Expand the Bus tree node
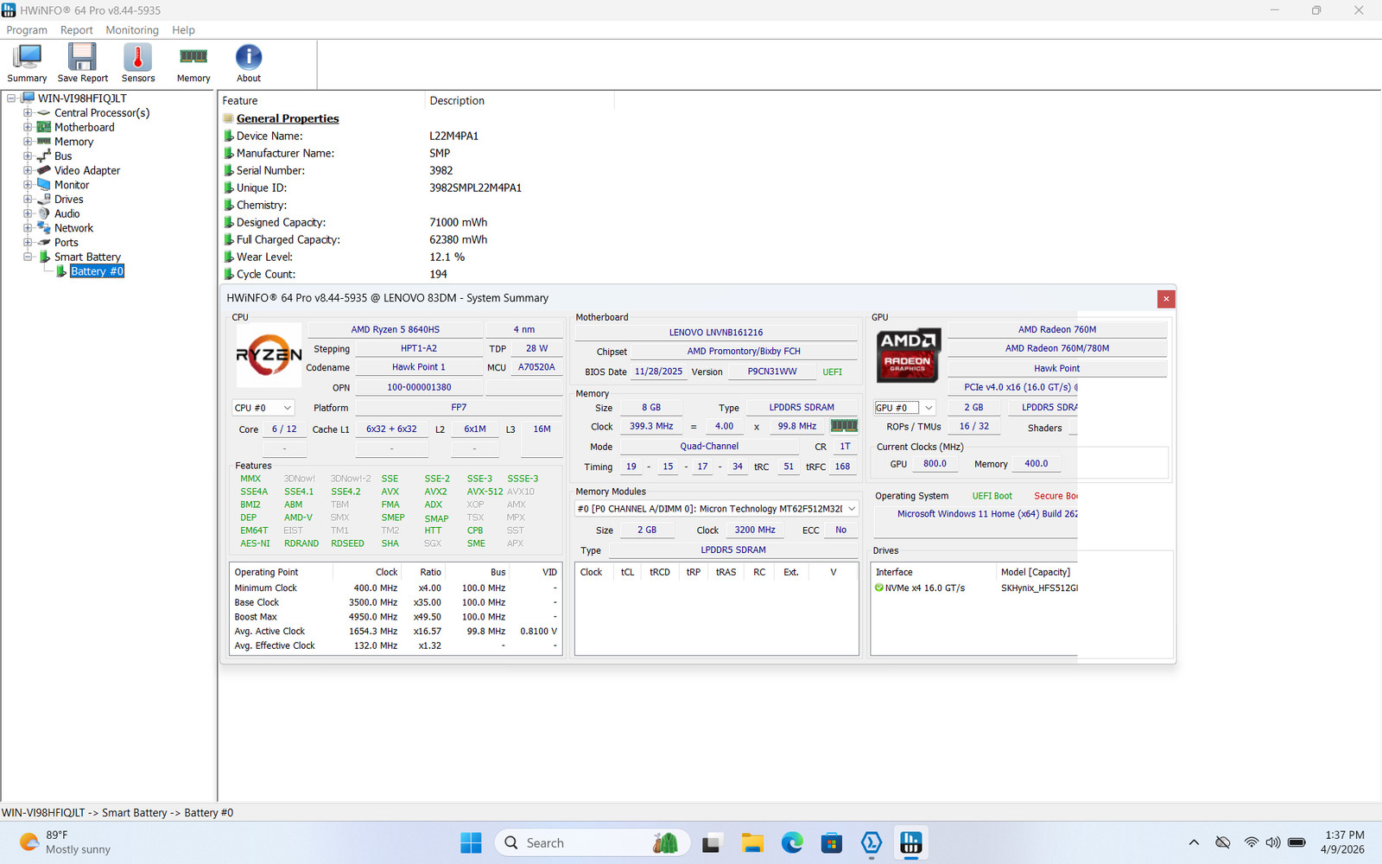Image resolution: width=1382 pixels, height=864 pixels. tap(28, 156)
